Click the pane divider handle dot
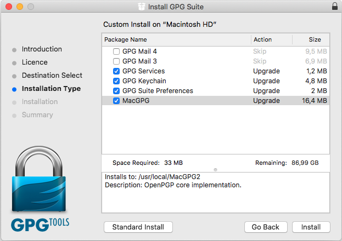This screenshot has height=241, width=342. [216, 170]
